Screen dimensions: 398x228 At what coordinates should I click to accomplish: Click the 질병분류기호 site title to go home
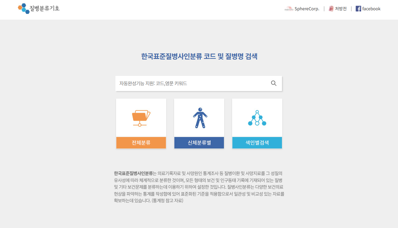(x=44, y=9)
